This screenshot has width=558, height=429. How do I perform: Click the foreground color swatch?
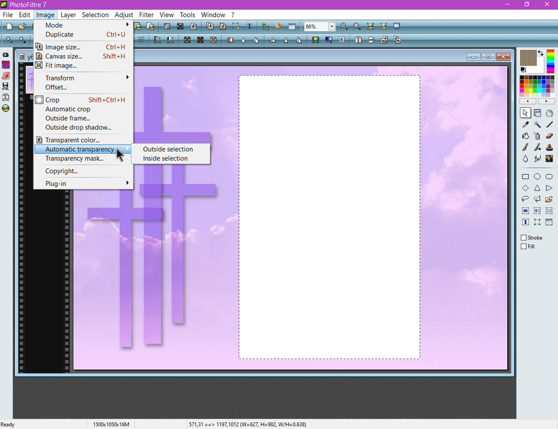click(x=528, y=58)
